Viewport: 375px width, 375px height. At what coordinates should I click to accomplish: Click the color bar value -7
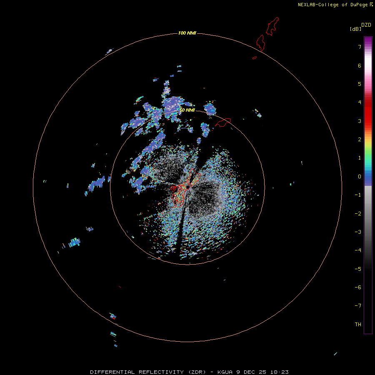358,306
